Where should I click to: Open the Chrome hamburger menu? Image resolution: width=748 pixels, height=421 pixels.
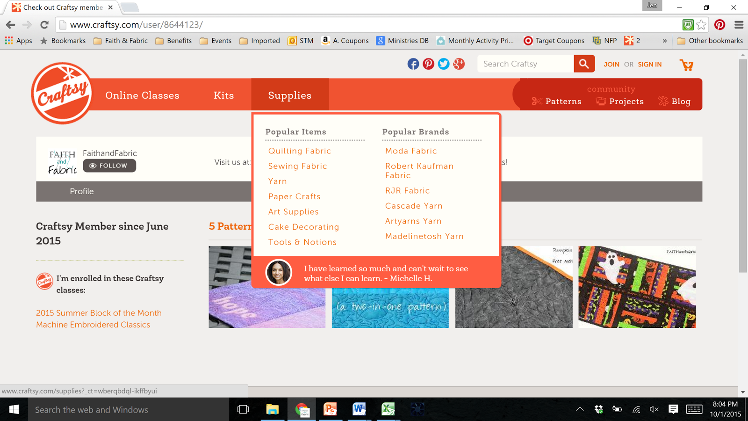(739, 25)
